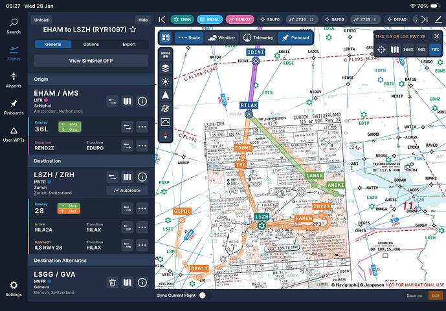446x311 pixels.
Task: Show airport info for EHAM / AMS
Action: (x=142, y=101)
